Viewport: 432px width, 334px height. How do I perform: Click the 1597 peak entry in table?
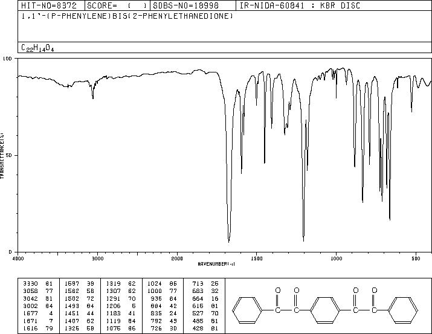(x=79, y=284)
